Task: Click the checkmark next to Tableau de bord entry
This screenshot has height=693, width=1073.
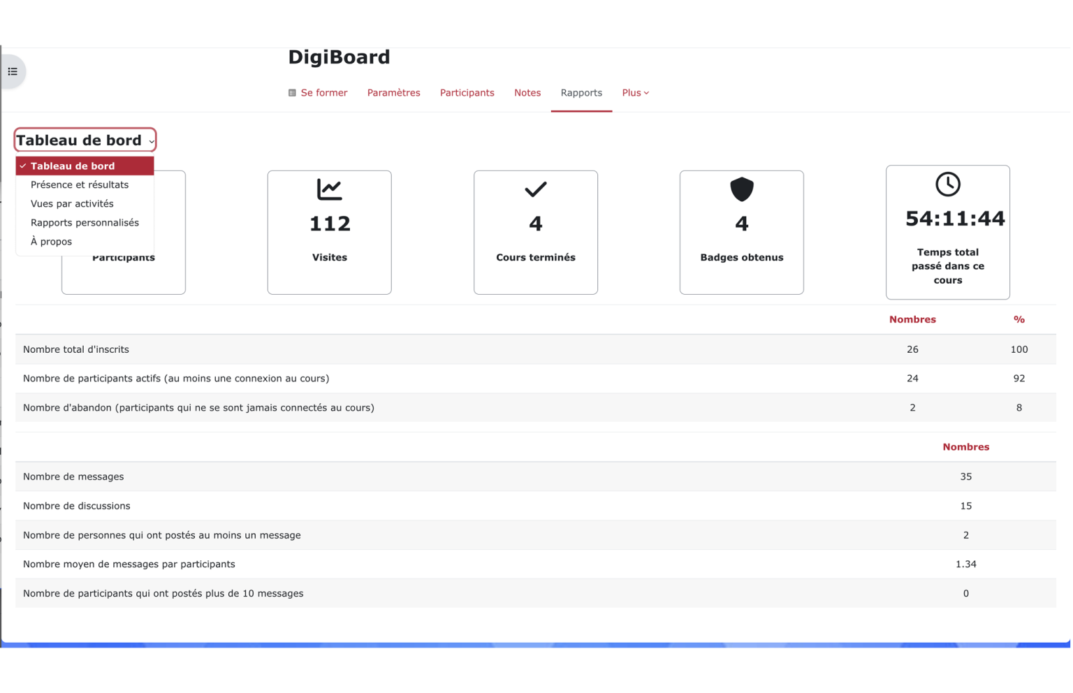Action: (x=23, y=166)
